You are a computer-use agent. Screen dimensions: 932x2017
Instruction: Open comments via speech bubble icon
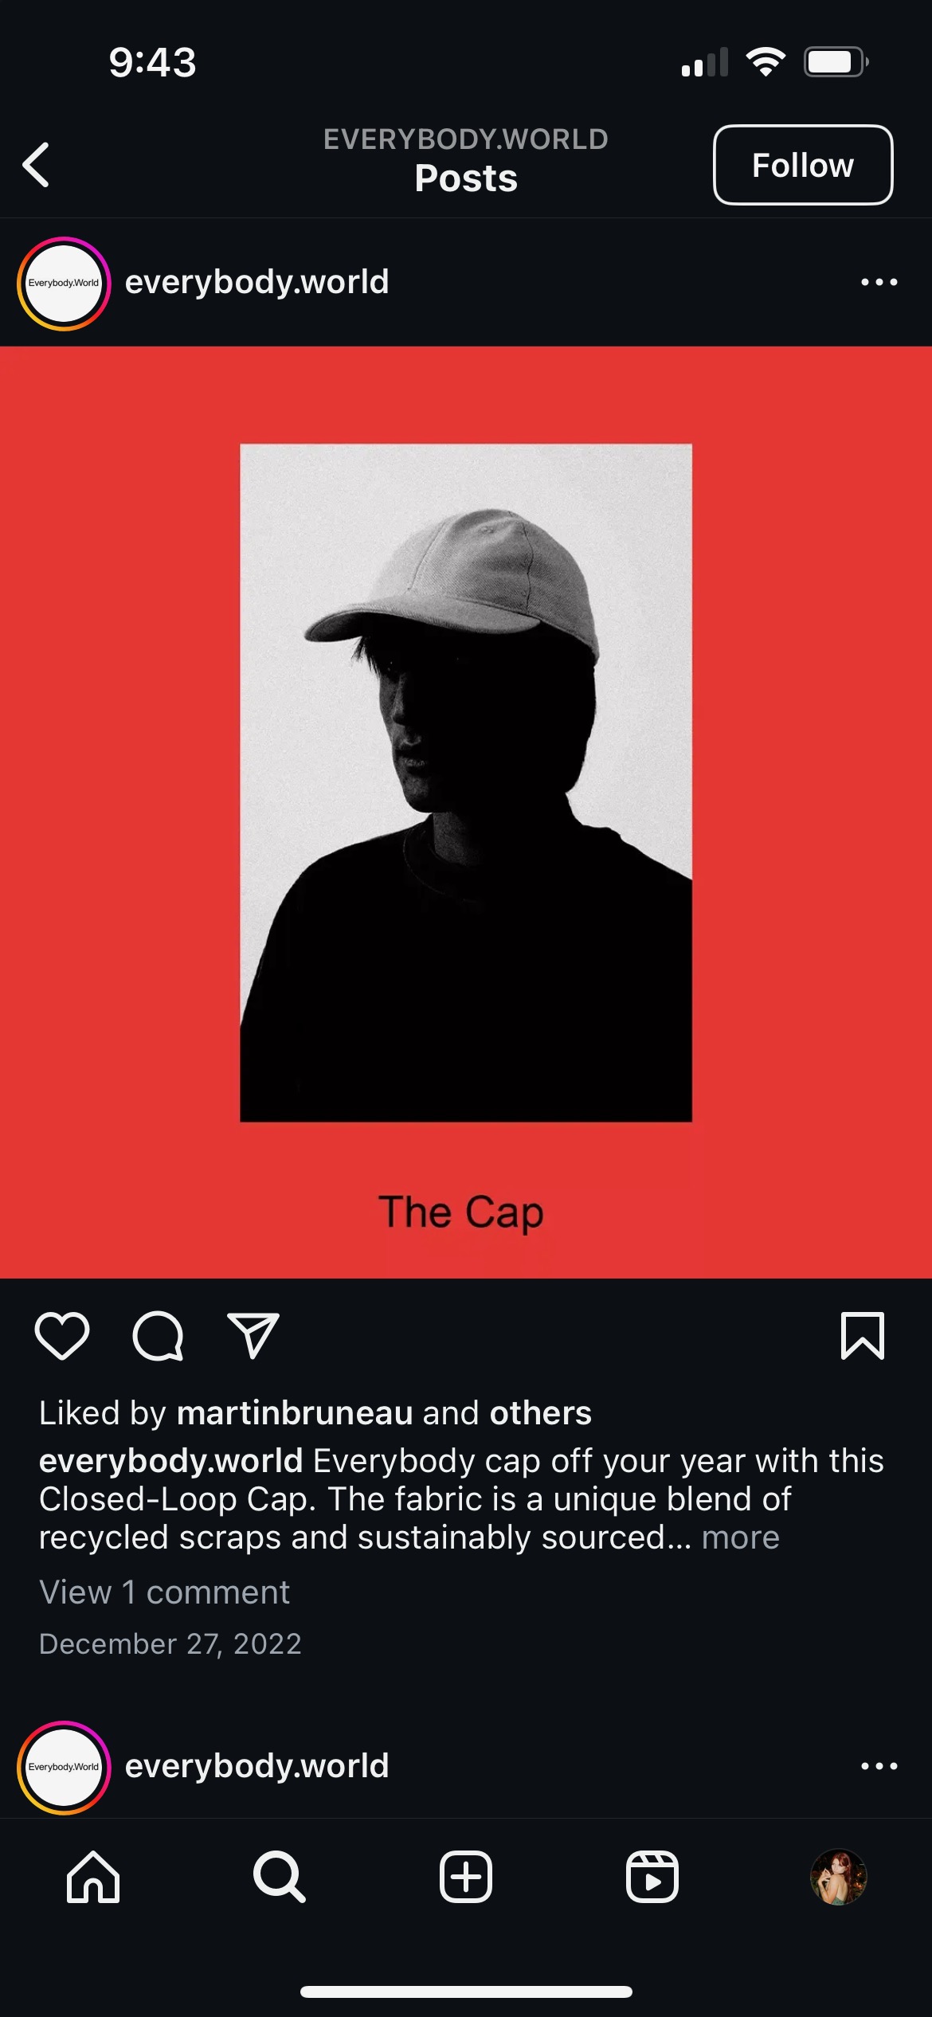[158, 1335]
